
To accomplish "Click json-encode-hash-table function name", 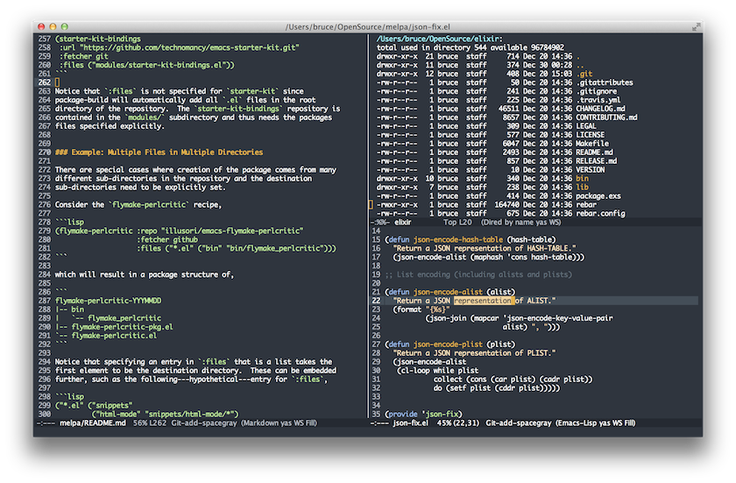I will point(457,239).
